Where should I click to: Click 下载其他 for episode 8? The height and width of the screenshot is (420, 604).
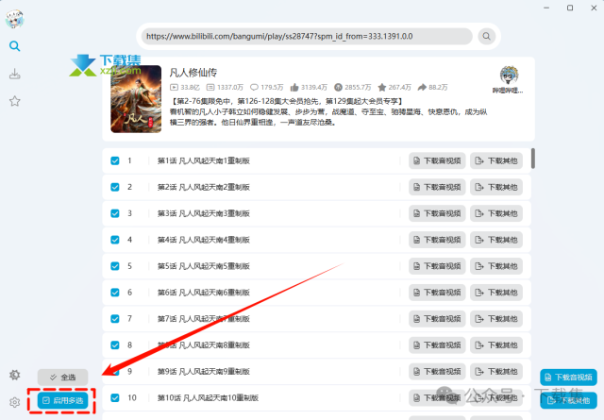point(496,344)
